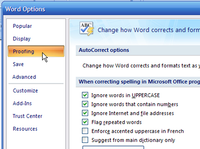Open the Save options category
This screenshot has height=149, width=200.
(x=18, y=64)
